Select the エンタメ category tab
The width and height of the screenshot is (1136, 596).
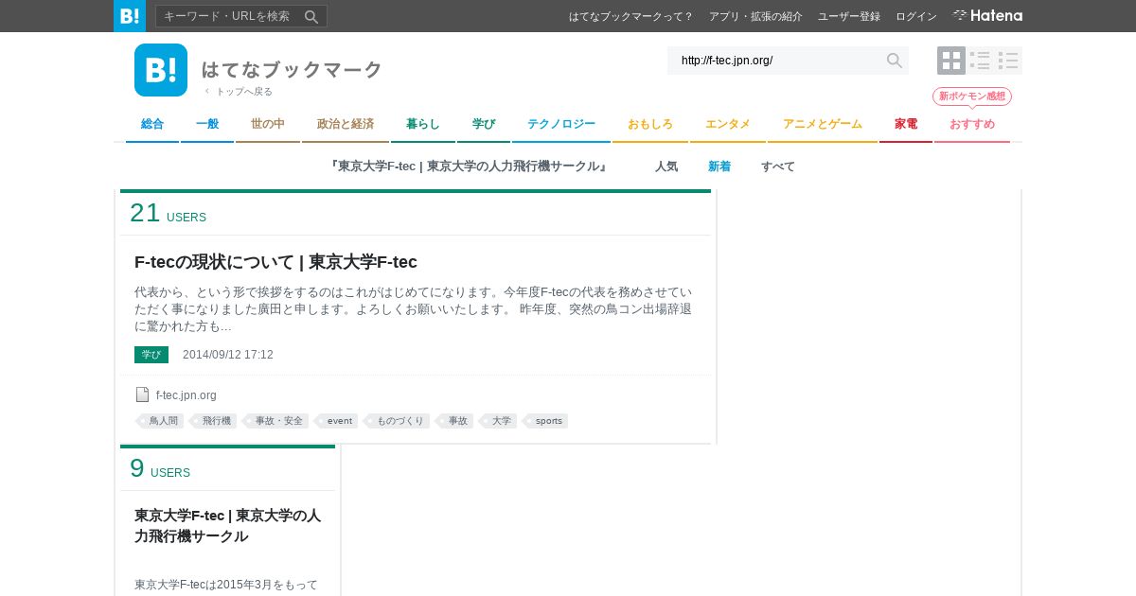point(728,124)
